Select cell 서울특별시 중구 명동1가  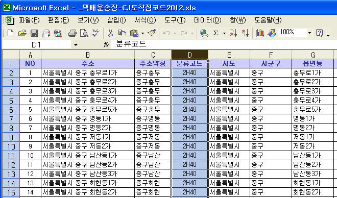(x=88, y=119)
